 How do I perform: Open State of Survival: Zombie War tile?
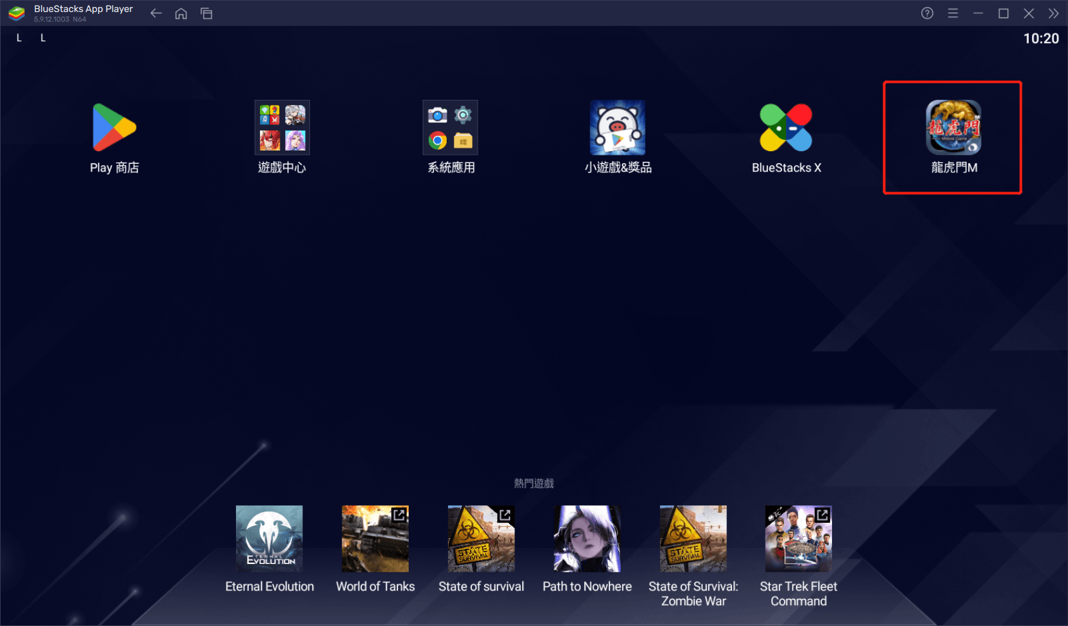pyautogui.click(x=693, y=539)
